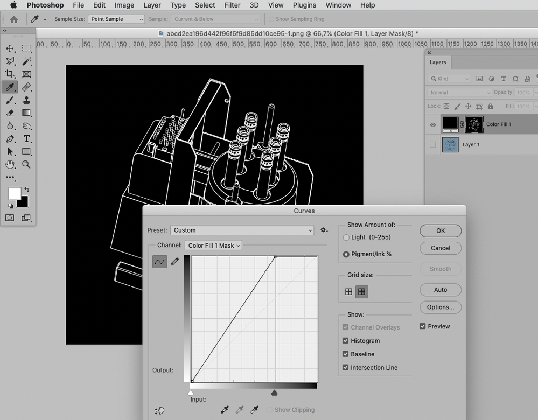The image size is (538, 420).
Task: Open the Channel dropdown in Curves
Action: tap(214, 246)
